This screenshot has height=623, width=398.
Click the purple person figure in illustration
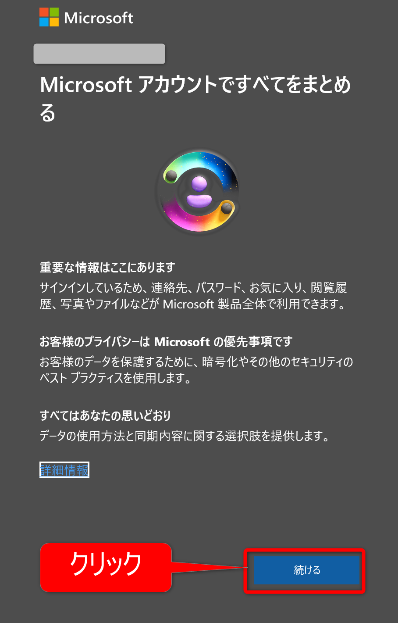coord(199,192)
